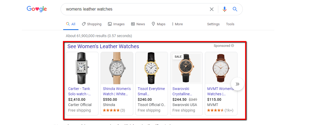317x125 pixels.
Task: Go to the News results tab
Action: (x=138, y=24)
